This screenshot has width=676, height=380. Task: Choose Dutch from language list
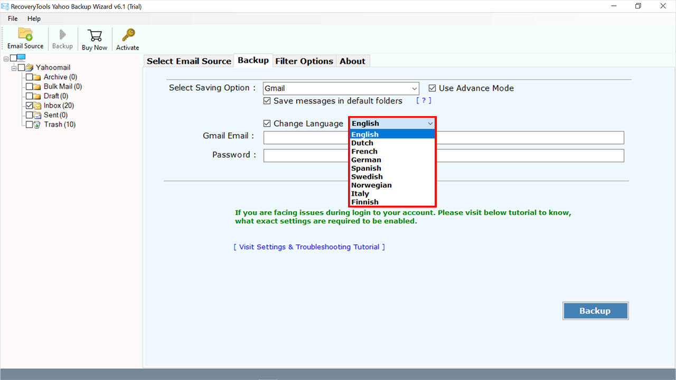coord(392,143)
